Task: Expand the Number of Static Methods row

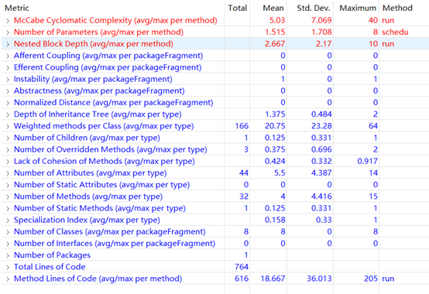Action: point(8,208)
